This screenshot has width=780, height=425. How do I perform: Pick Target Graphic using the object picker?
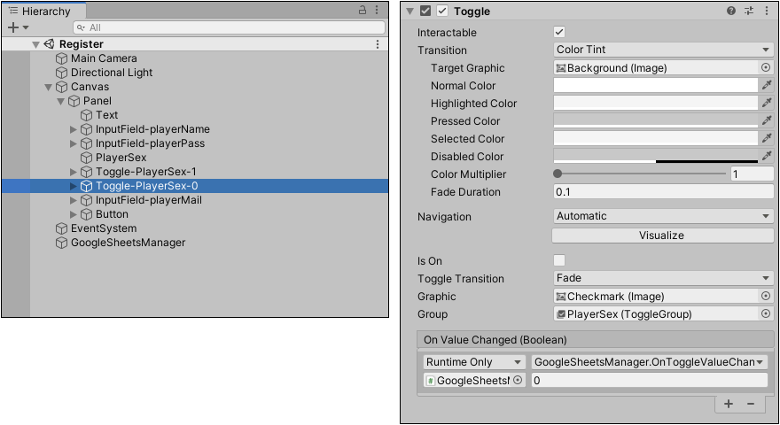766,68
